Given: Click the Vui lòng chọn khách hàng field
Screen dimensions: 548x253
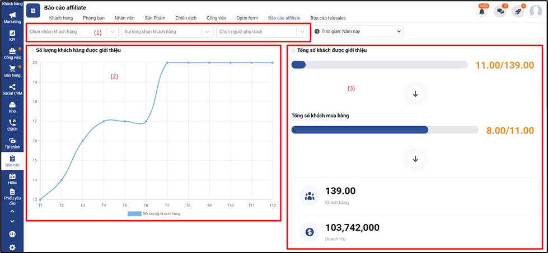Looking at the screenshot, I should (167, 32).
